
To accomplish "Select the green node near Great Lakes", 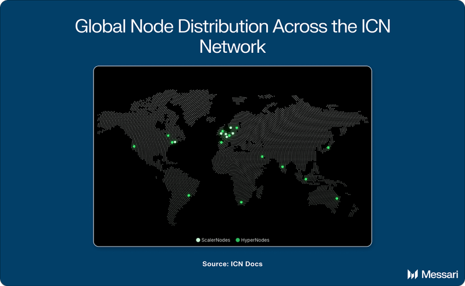I will pyautogui.click(x=168, y=136).
